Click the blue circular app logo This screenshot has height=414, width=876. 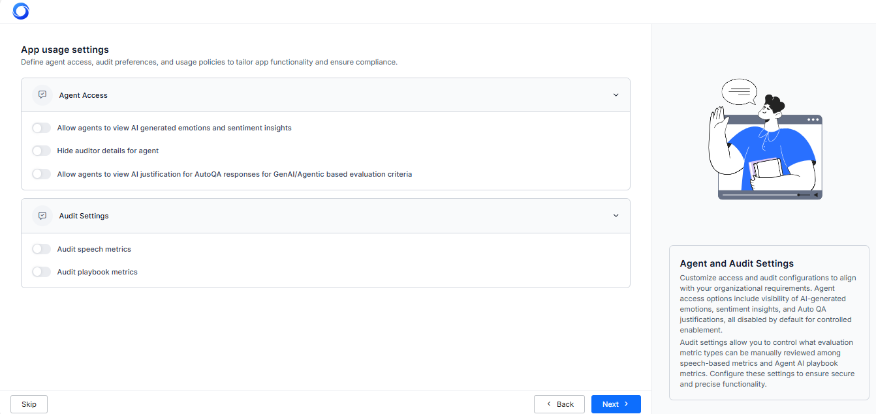21,11
